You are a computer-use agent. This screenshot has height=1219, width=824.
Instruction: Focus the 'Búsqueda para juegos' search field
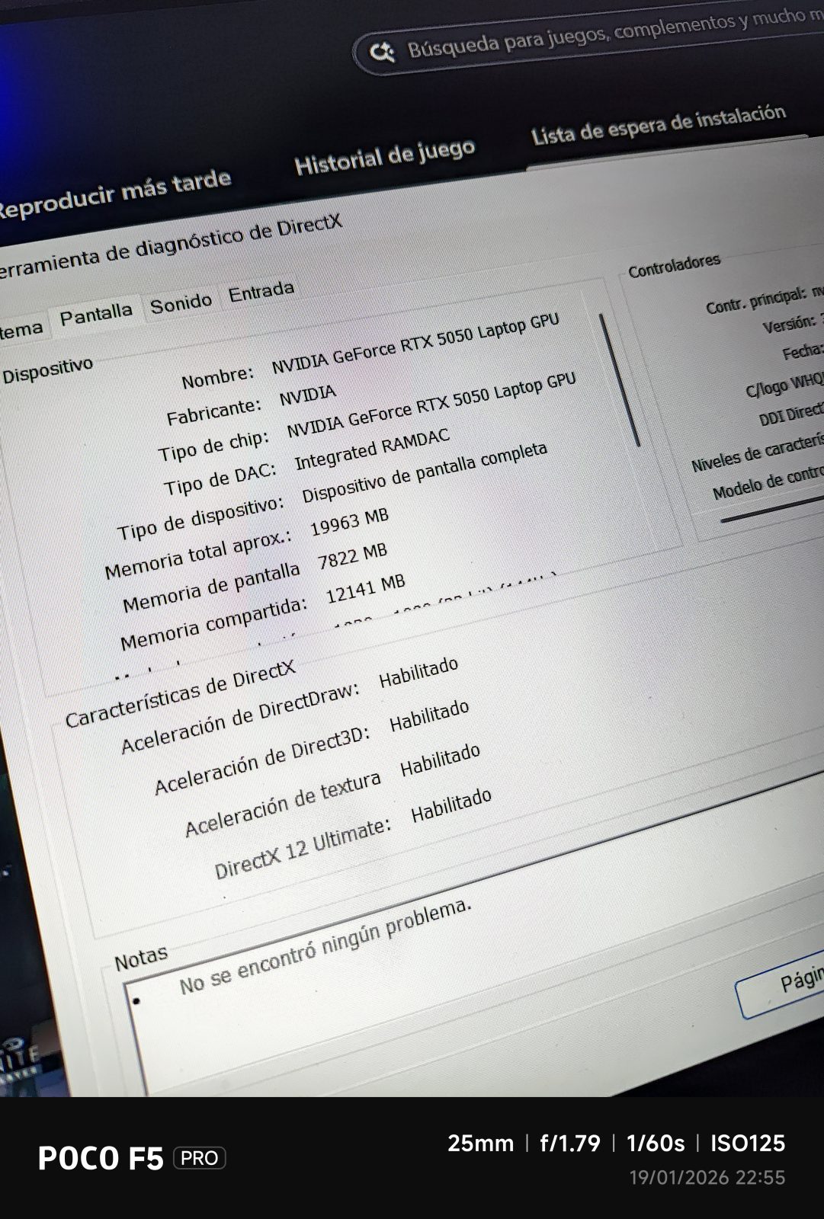tap(588, 40)
